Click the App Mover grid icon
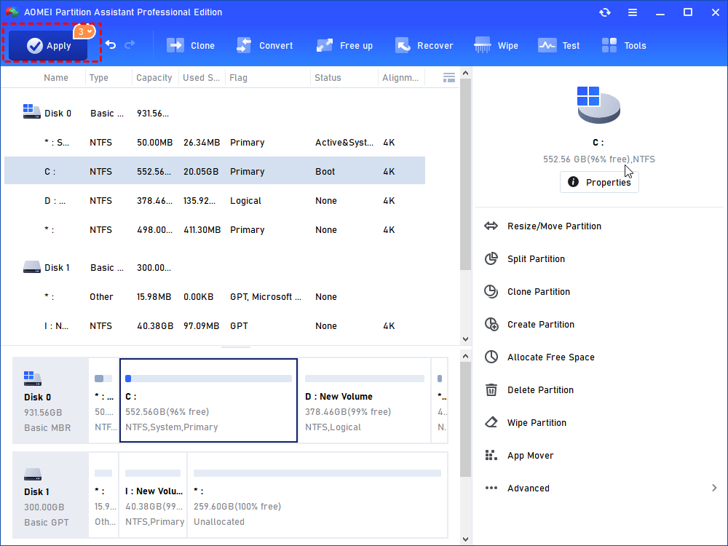 pos(491,456)
